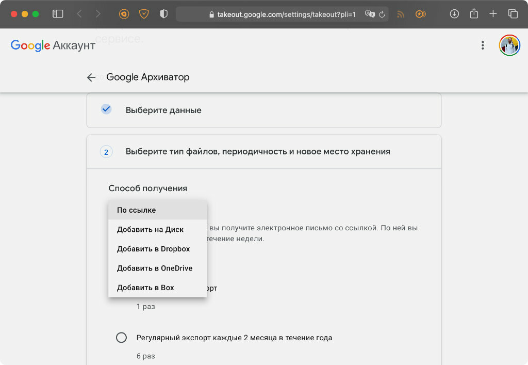Minimize the window with yellow button
Screen dimensions: 528x365
pyautogui.click(x=25, y=14)
